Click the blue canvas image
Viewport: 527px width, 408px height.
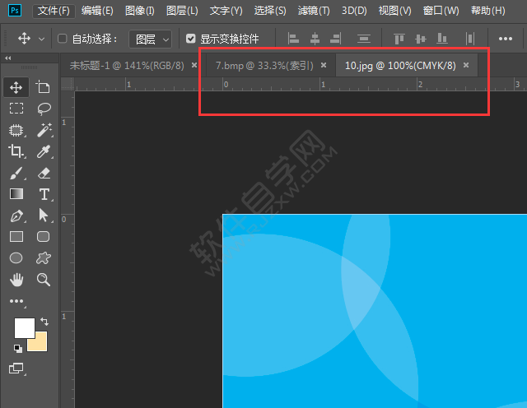375,311
